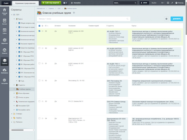This screenshot has width=187, height=140.
Task: Click column settings gear in table header
Action: pyautogui.click(x=42, y=26)
